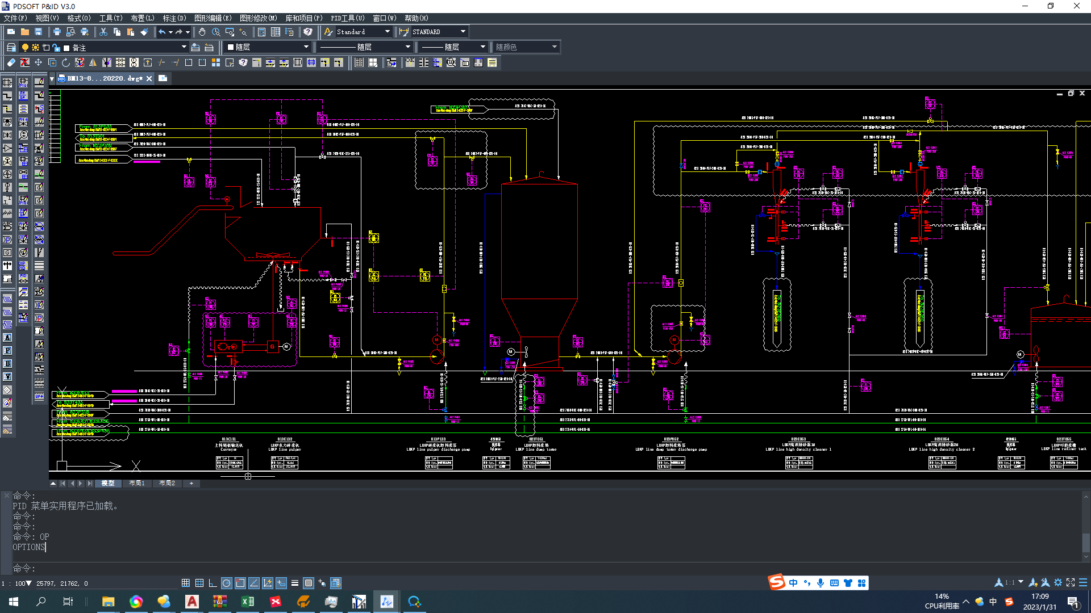Click the Undo arrow icon
This screenshot has width=1091, height=613.
(x=162, y=32)
